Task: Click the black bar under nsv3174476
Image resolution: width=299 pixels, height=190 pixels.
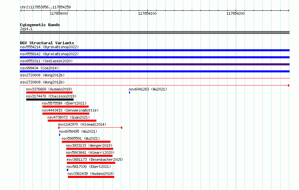Action: (x=50, y=100)
